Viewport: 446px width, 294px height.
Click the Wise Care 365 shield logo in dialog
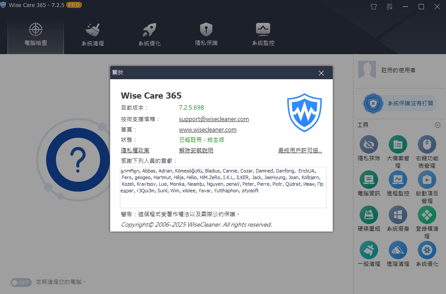tap(305, 113)
